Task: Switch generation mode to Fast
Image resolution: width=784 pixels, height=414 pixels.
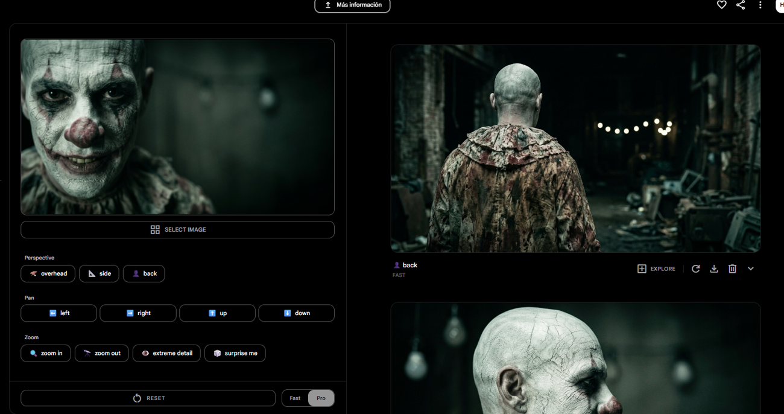Action: (295, 398)
